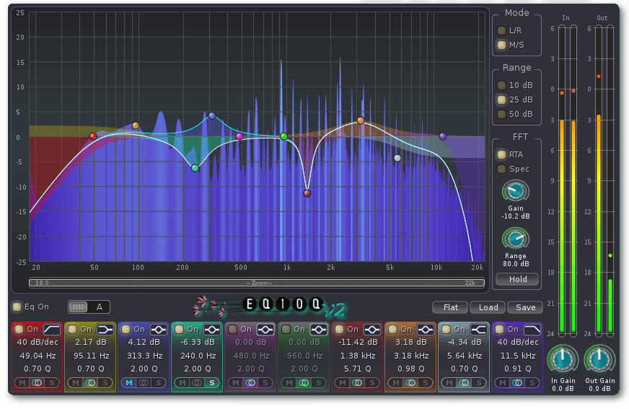
Task: Click the 5.71 Q value field
Action: [358, 369]
